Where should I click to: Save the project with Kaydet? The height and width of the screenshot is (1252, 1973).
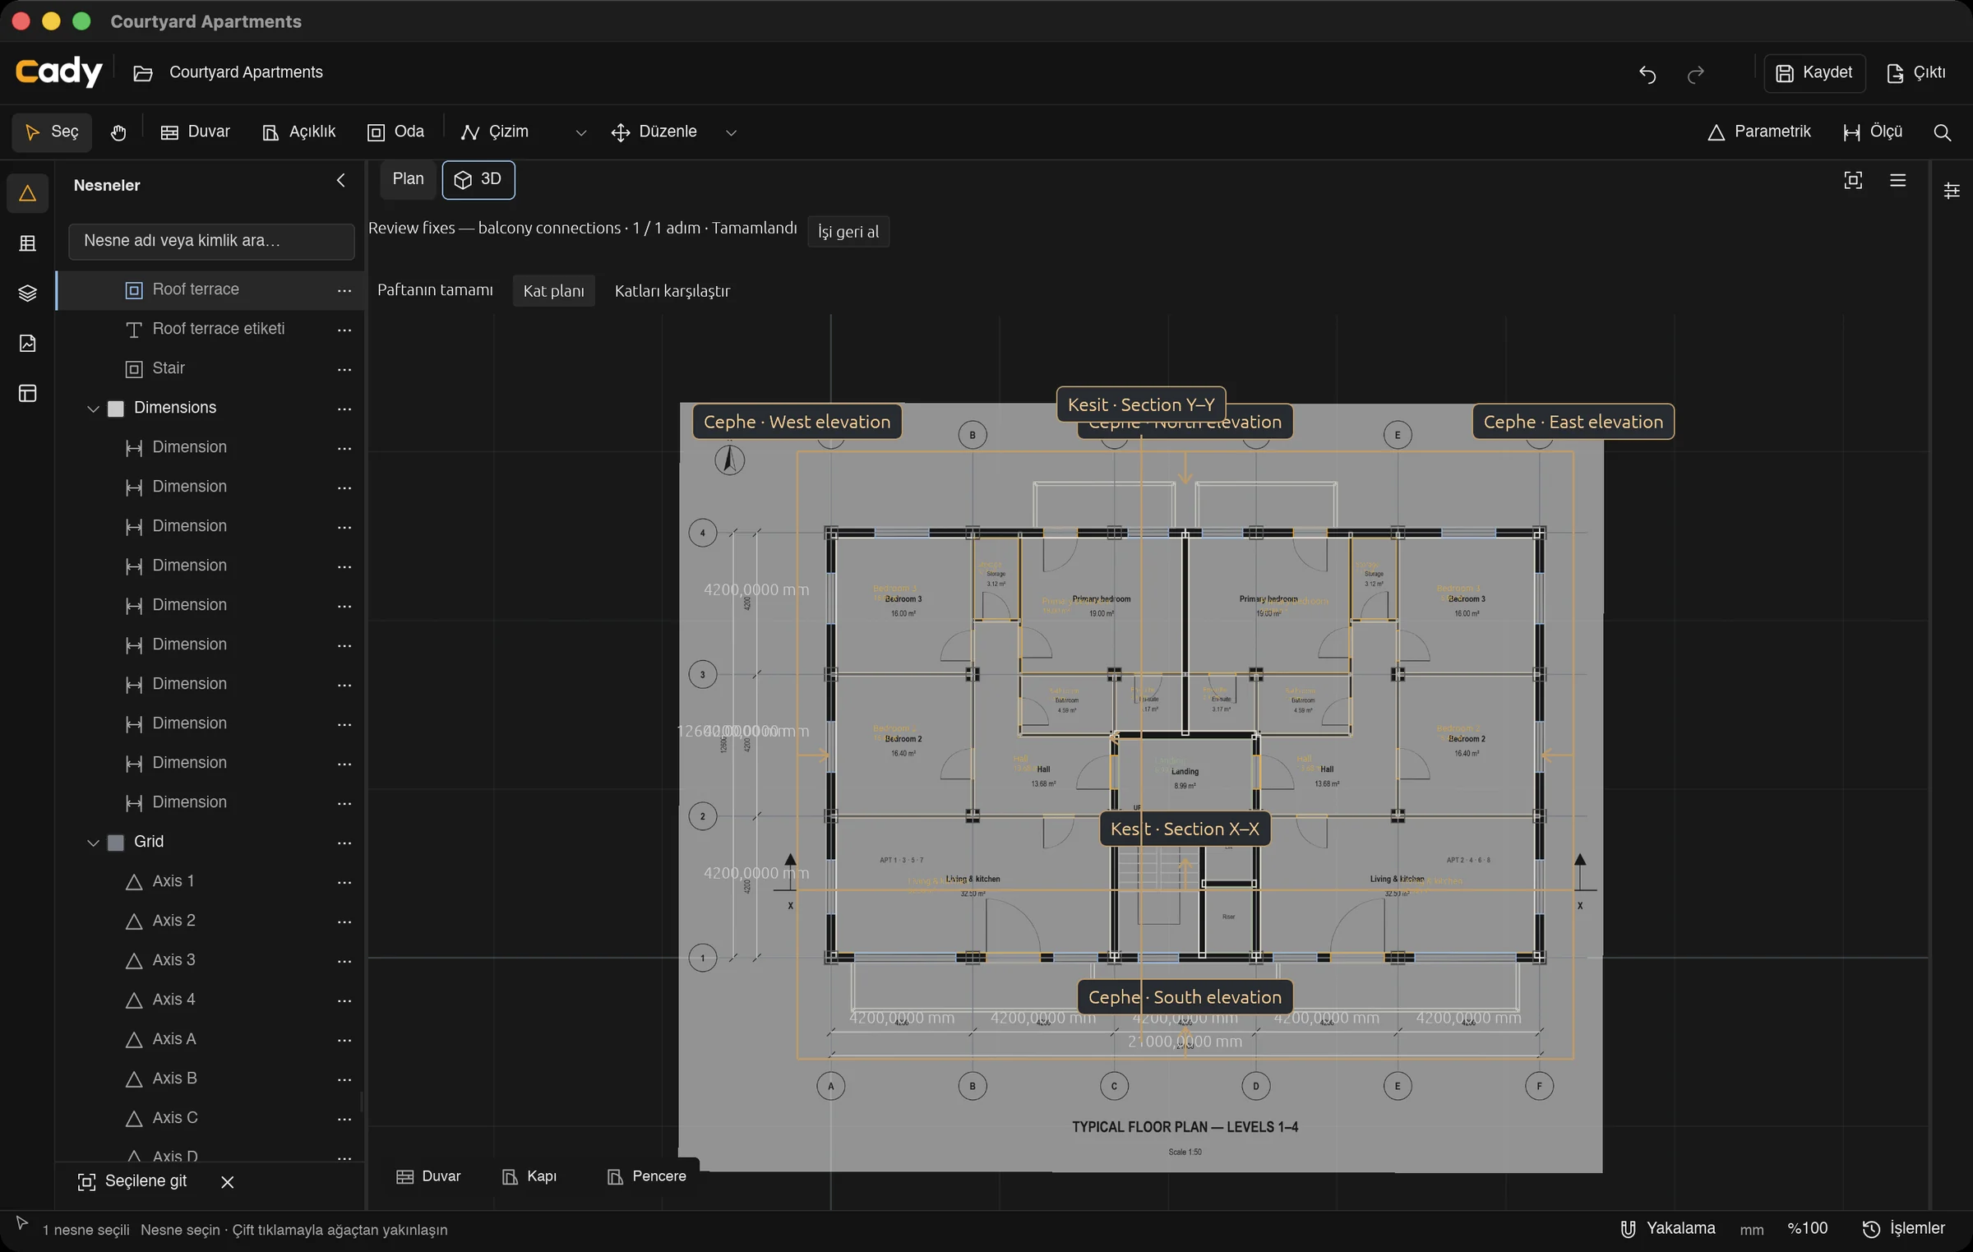(1814, 73)
